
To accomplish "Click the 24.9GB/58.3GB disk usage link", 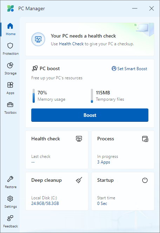I will 45,204.
